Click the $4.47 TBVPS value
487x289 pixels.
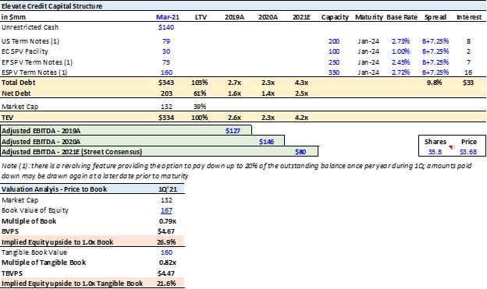click(x=166, y=273)
